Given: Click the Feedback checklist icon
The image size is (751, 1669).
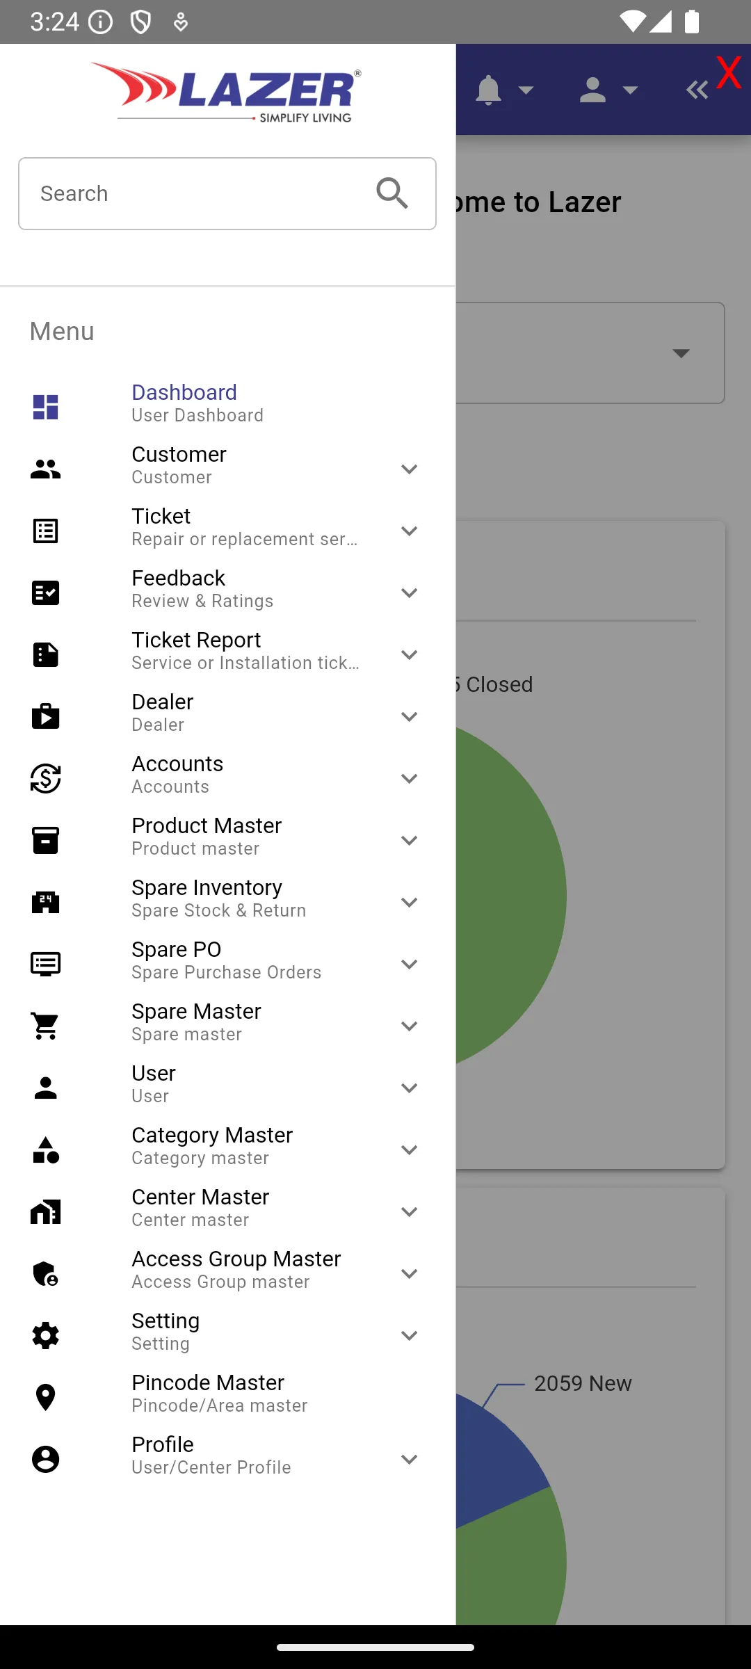Looking at the screenshot, I should 46,593.
